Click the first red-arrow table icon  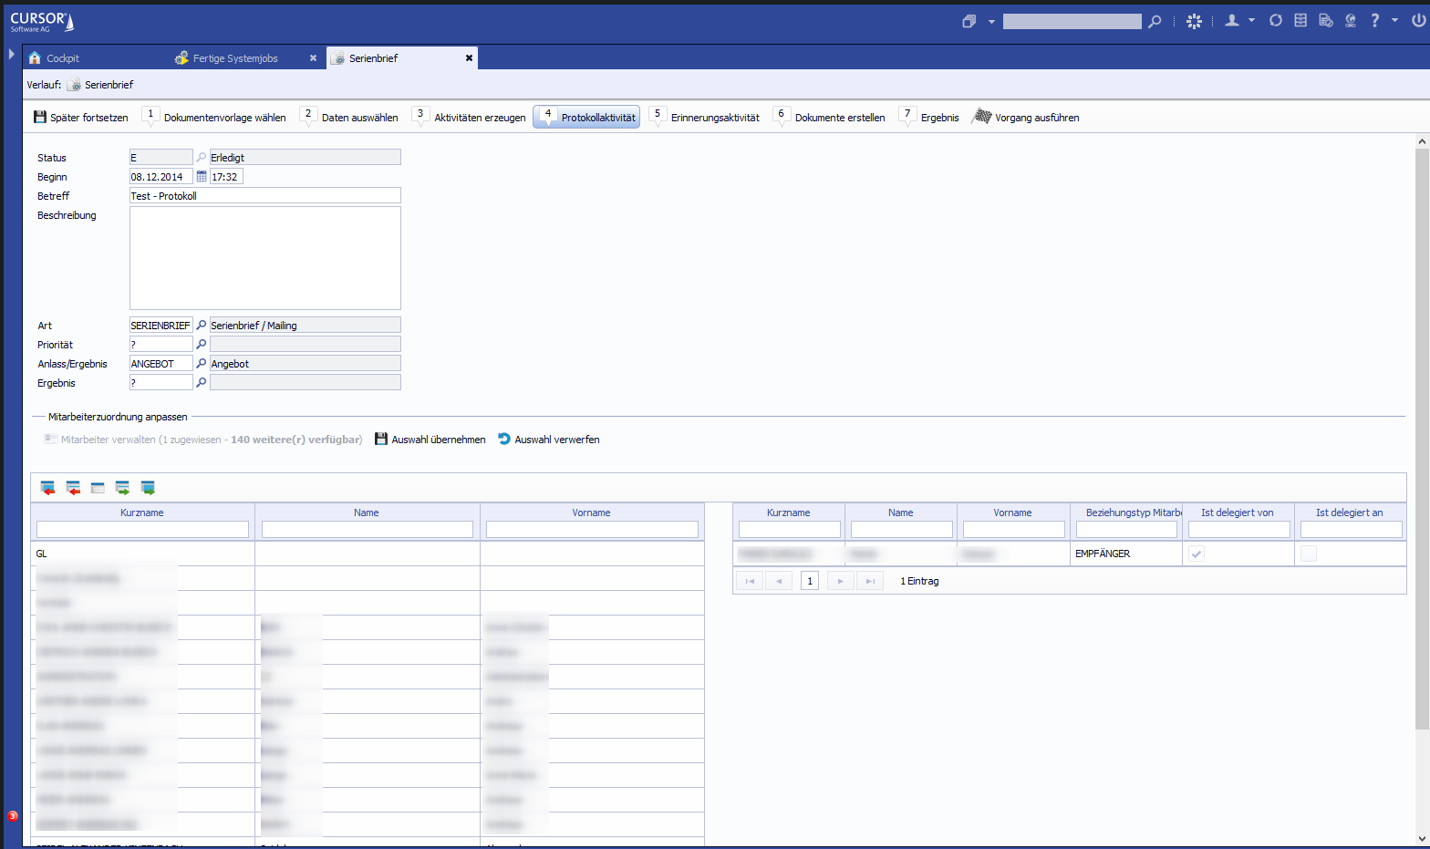47,488
